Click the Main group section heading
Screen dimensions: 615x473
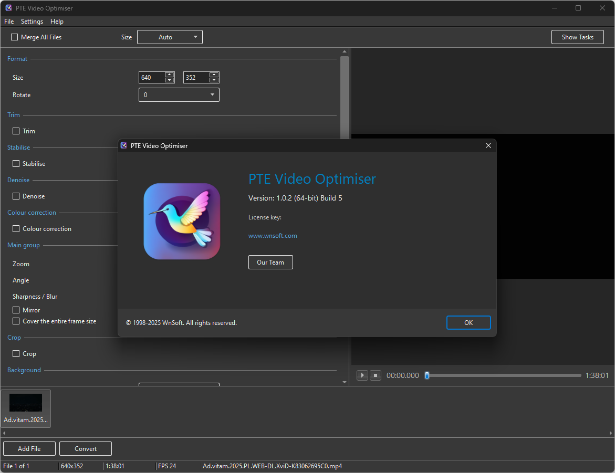point(24,245)
